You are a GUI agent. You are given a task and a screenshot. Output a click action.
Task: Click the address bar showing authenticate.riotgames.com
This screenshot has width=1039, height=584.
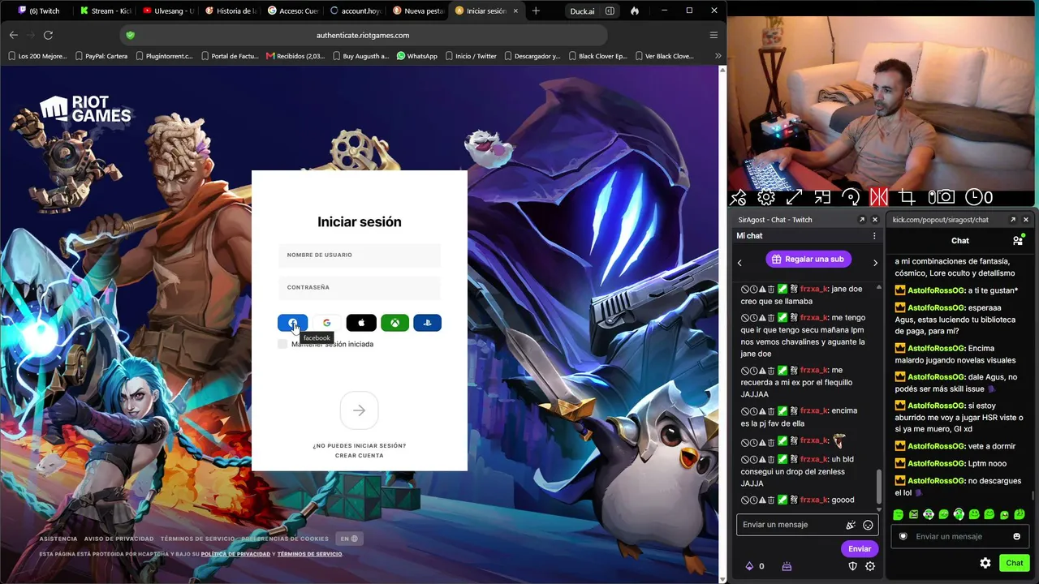point(363,35)
